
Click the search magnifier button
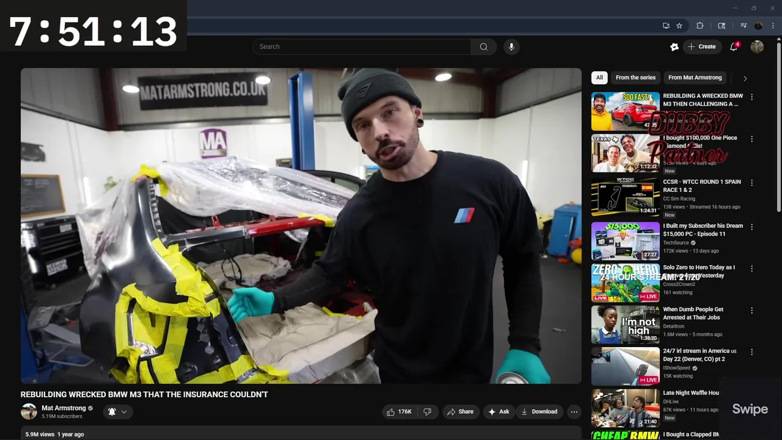pyautogui.click(x=484, y=46)
